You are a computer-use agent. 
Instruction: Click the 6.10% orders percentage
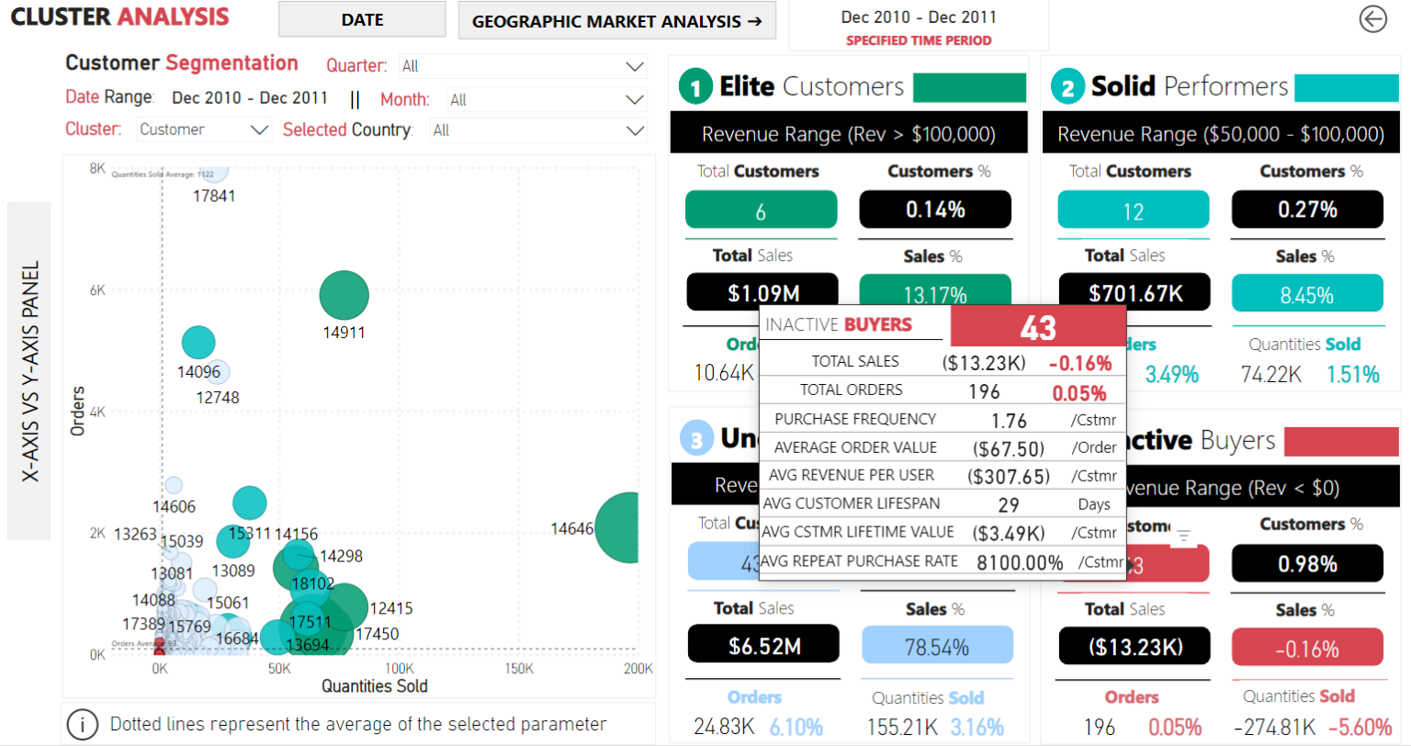(796, 727)
